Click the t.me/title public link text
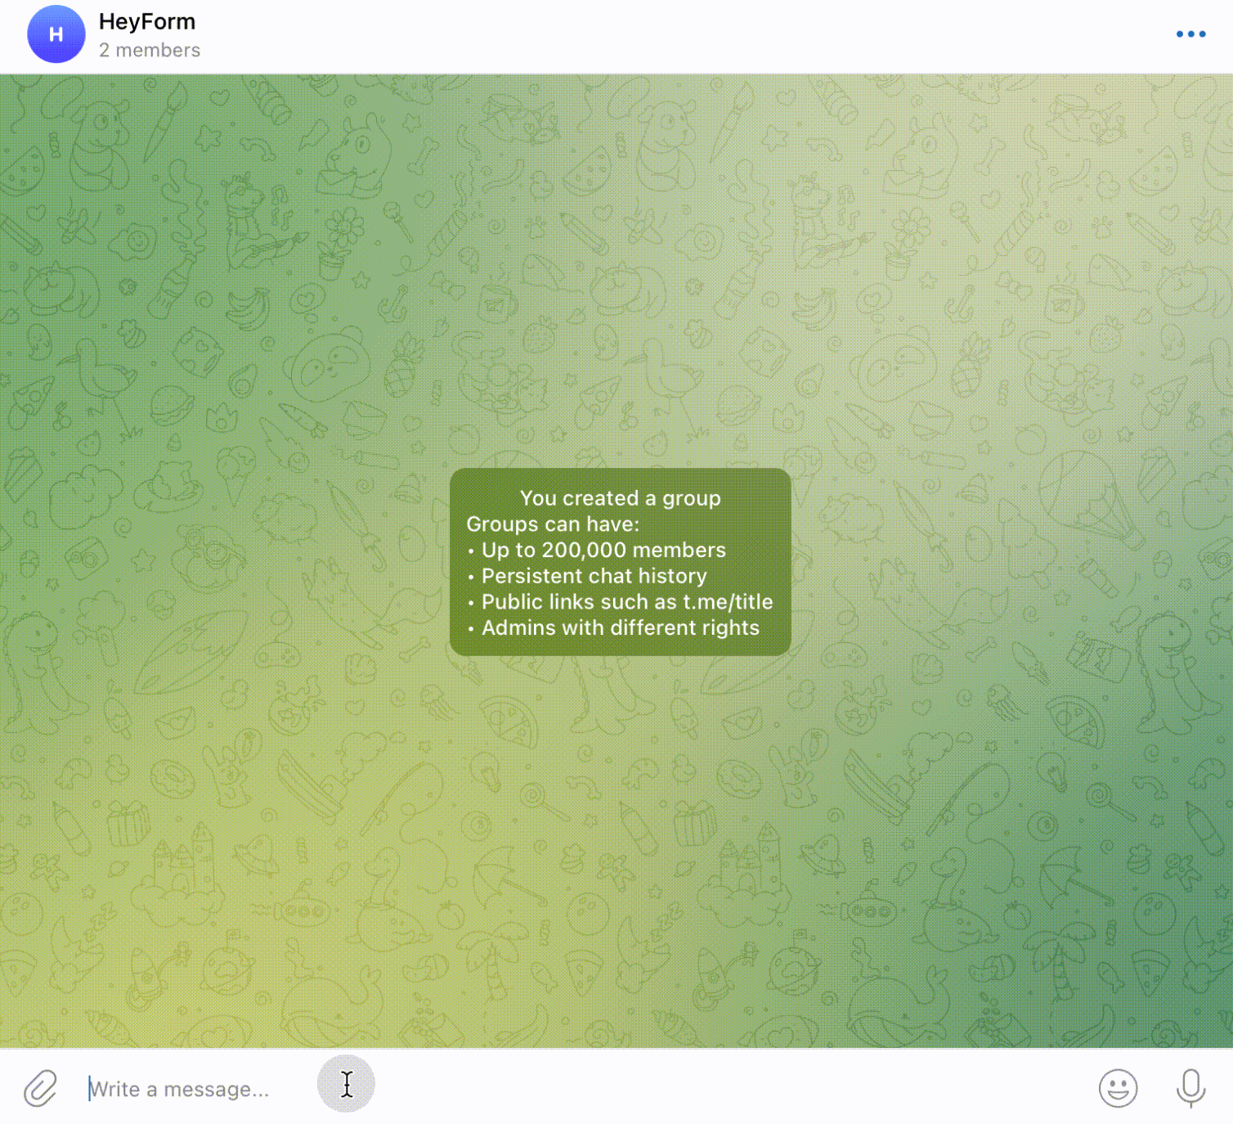This screenshot has height=1124, width=1233. tap(728, 602)
